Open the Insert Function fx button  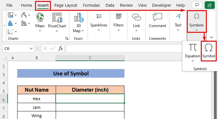(60, 48)
